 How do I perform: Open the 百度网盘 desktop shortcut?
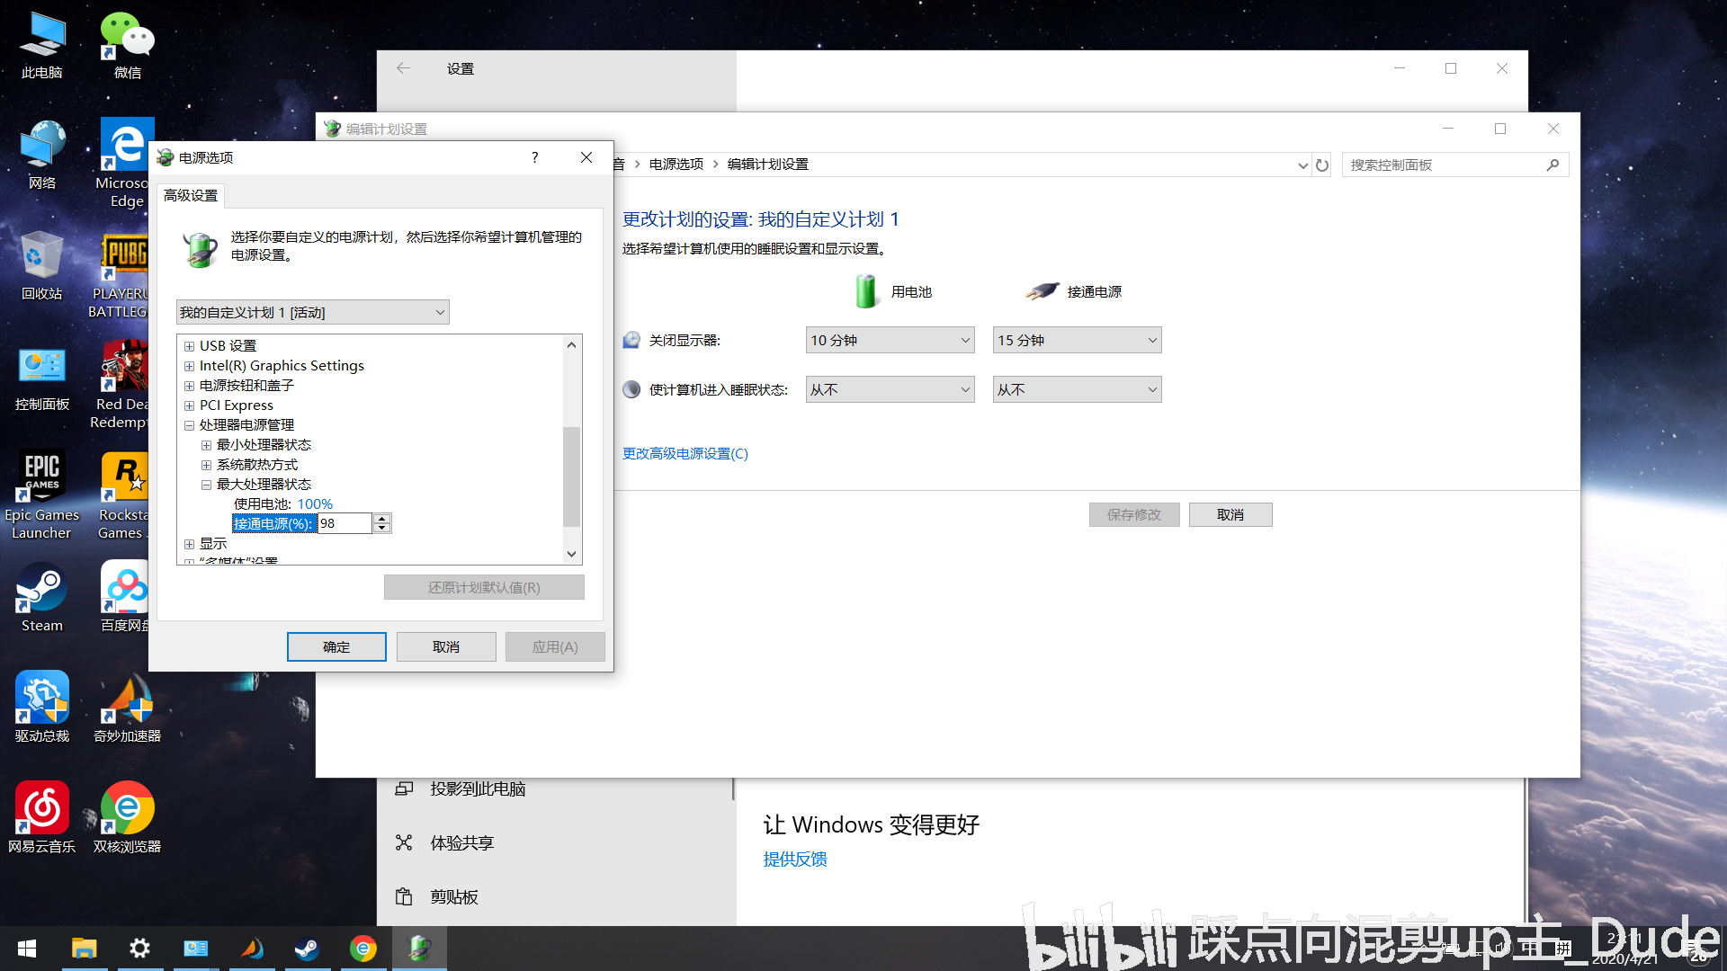[124, 597]
